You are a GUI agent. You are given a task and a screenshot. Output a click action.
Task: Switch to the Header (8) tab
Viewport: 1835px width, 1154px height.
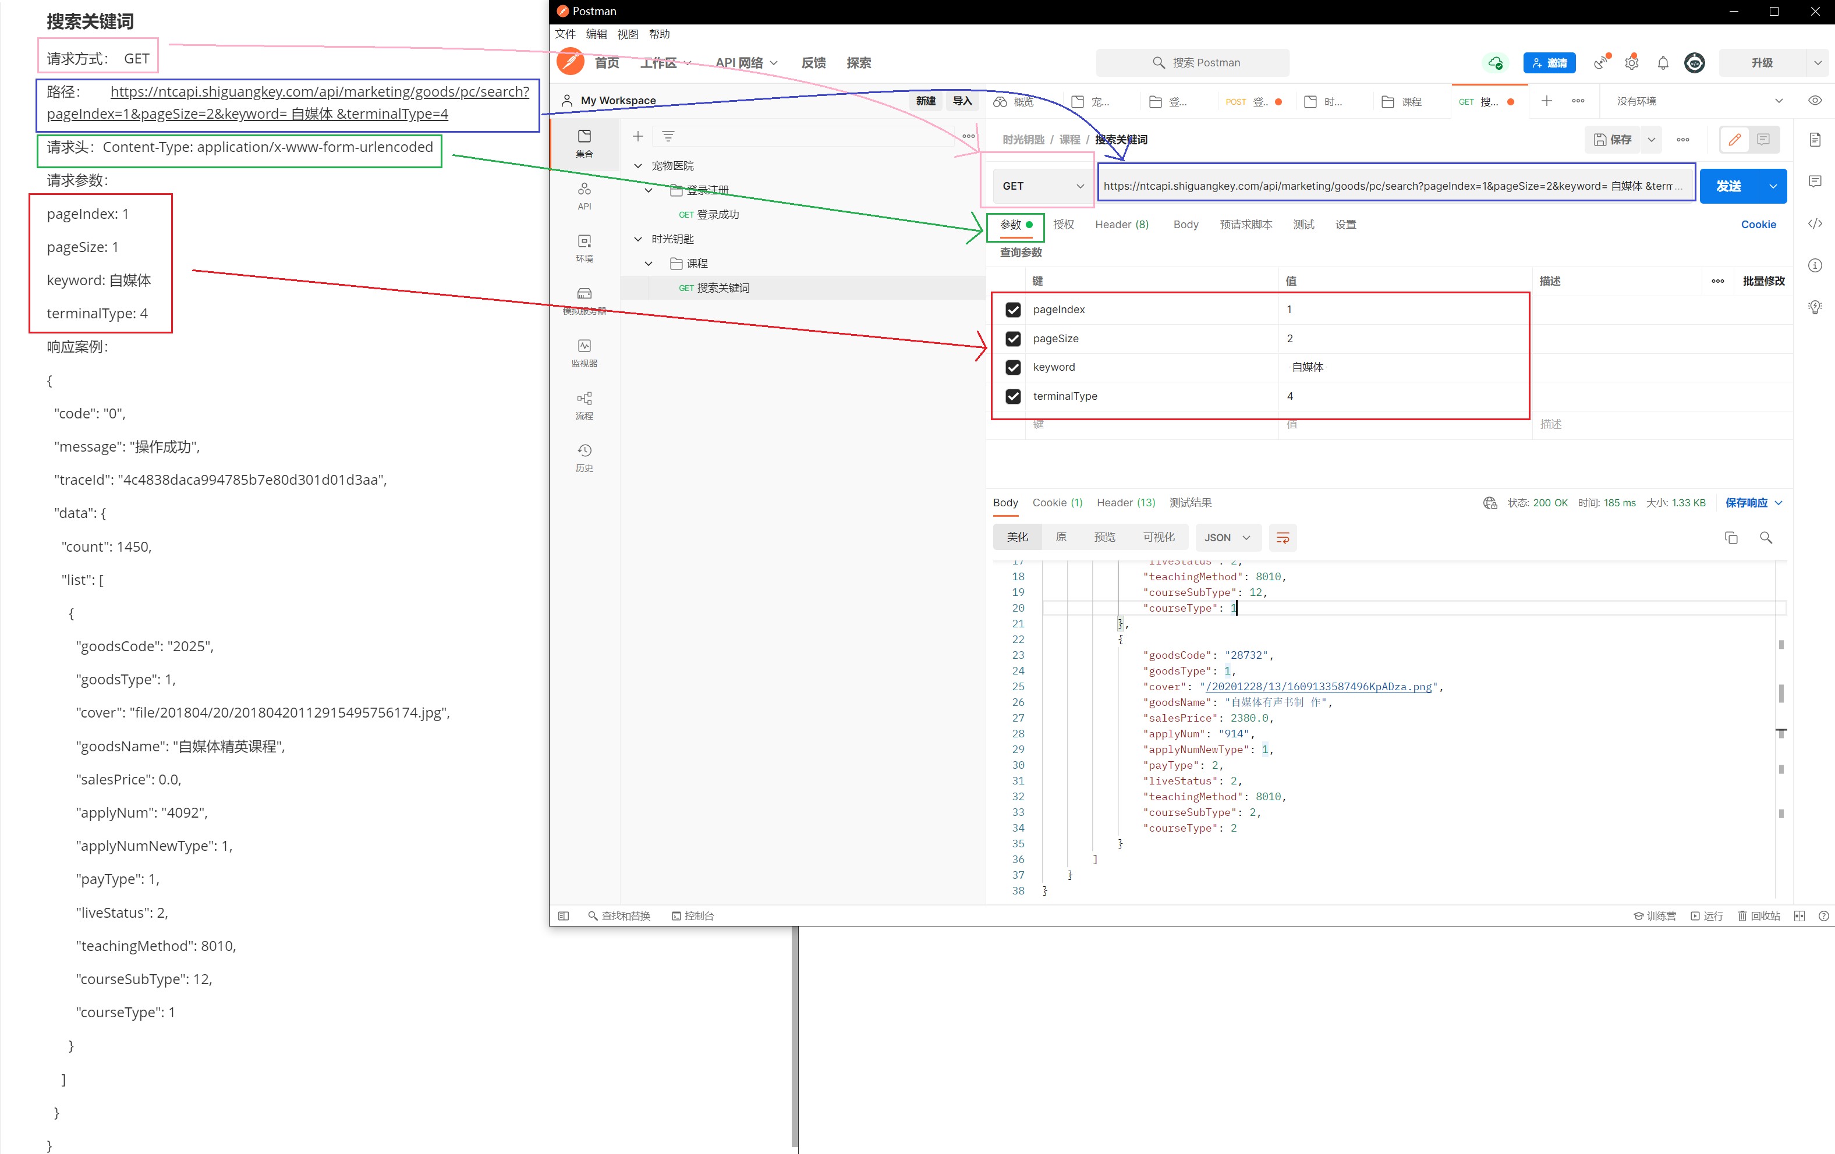(1121, 225)
